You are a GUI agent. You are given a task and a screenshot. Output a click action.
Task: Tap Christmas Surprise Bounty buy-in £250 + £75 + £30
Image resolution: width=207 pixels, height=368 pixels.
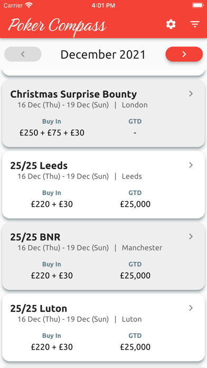click(52, 133)
